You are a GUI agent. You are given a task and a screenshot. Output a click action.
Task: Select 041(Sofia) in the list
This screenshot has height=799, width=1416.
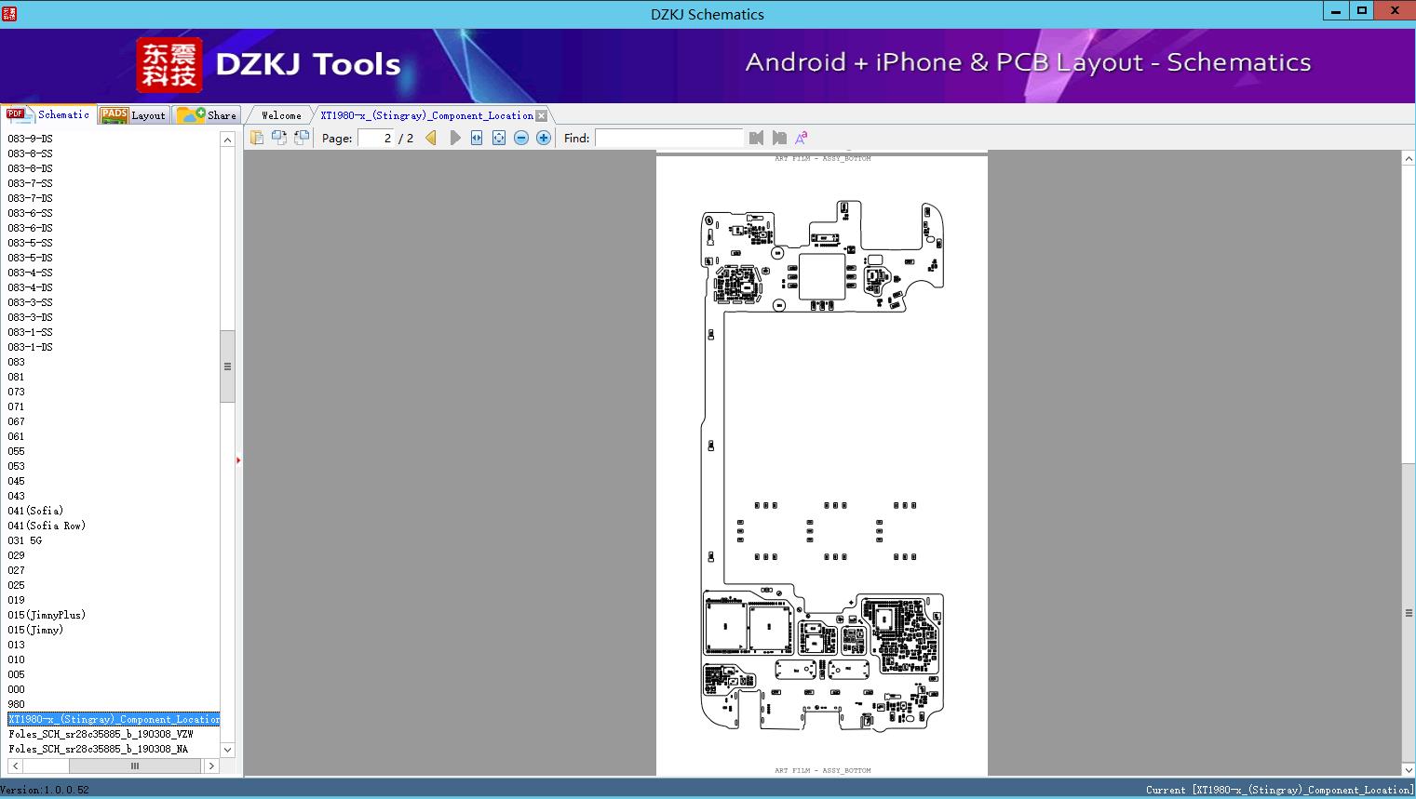point(36,511)
